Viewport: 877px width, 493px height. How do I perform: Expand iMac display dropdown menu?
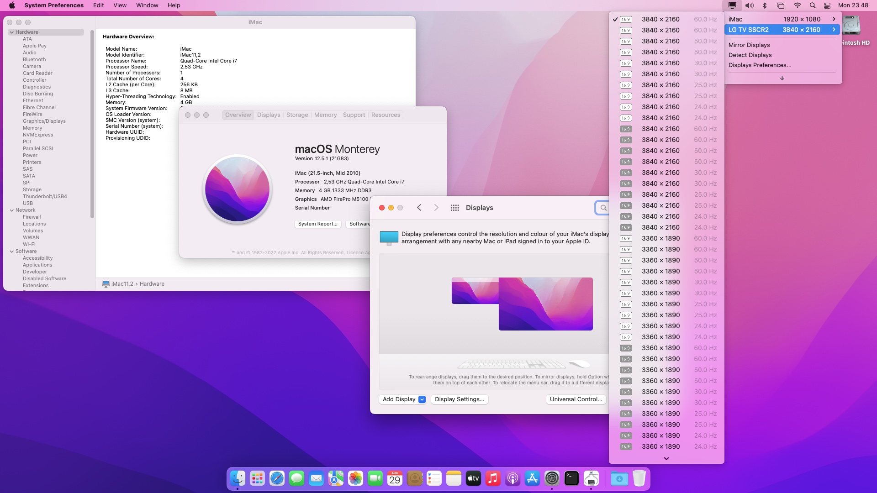834,19
